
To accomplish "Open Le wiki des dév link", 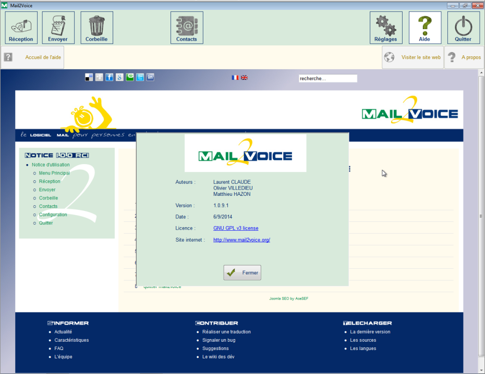I will pos(219,357).
